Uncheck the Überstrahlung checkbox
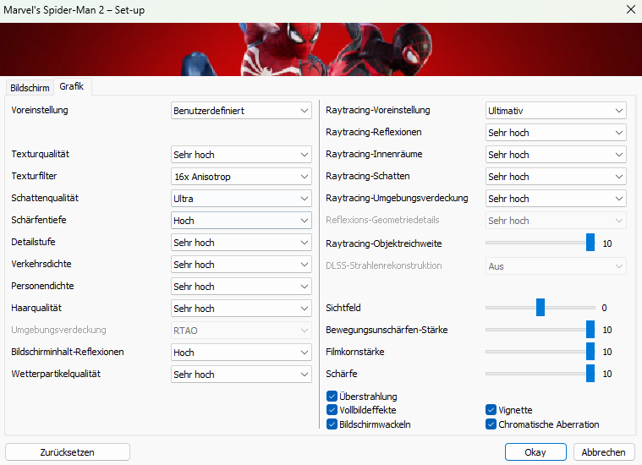This screenshot has width=642, height=465. pyautogui.click(x=332, y=397)
